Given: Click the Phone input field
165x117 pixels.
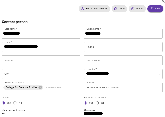Looking at the screenshot, I should [x=123, y=47].
